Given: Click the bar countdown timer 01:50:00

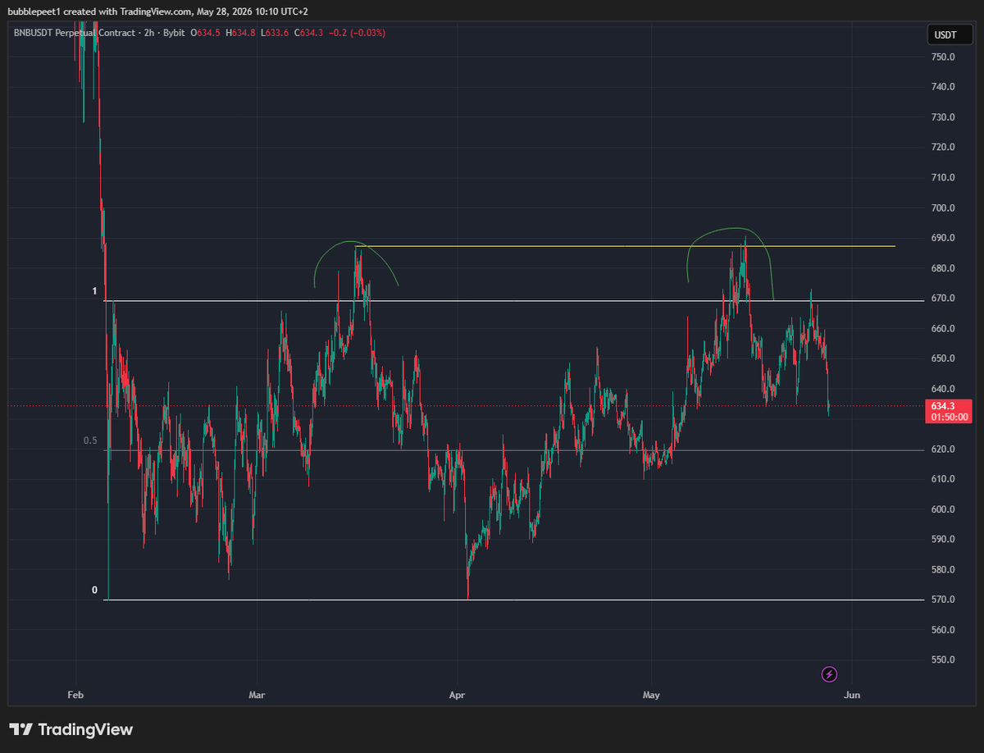Looking at the screenshot, I should (950, 417).
